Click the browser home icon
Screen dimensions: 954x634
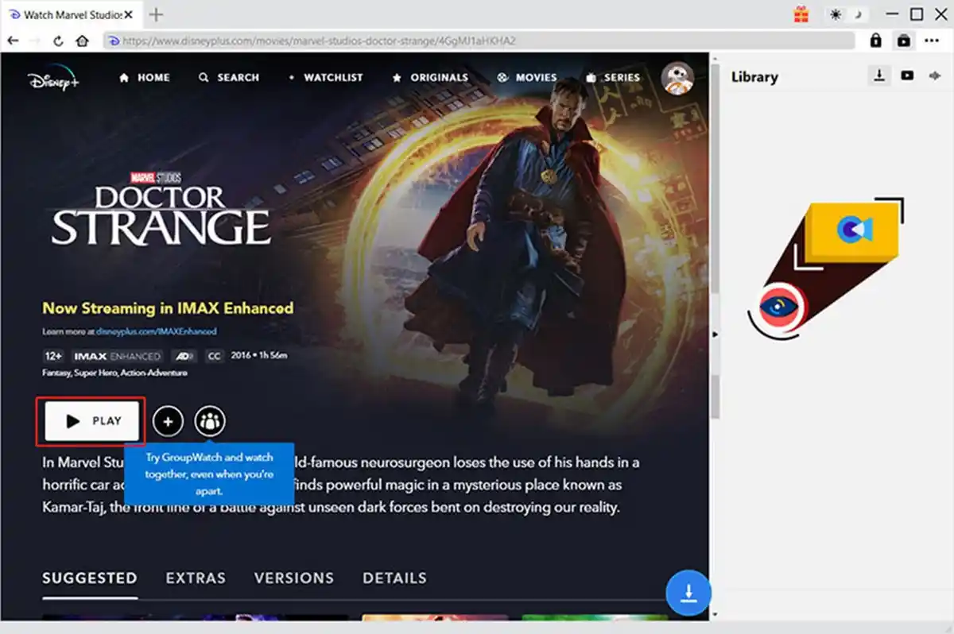tap(82, 41)
